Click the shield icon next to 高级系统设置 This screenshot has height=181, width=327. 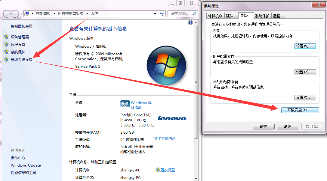tap(6, 59)
